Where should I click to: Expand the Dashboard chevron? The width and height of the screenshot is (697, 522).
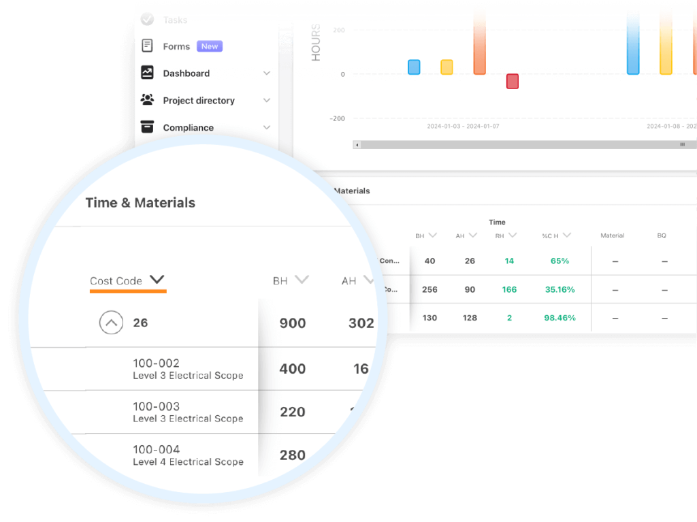[x=267, y=73]
